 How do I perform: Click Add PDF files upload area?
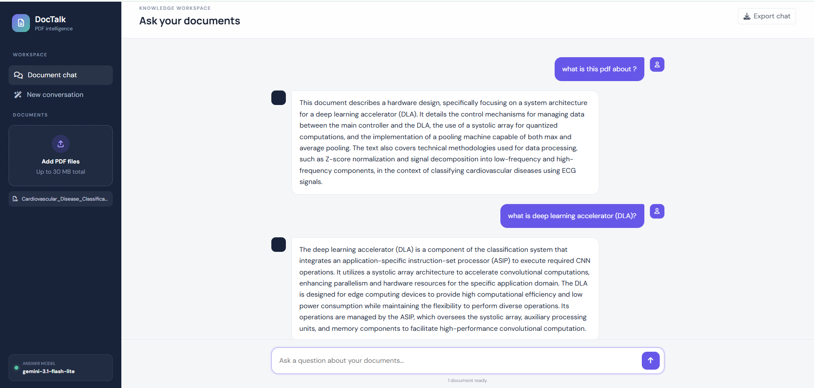coord(61,155)
